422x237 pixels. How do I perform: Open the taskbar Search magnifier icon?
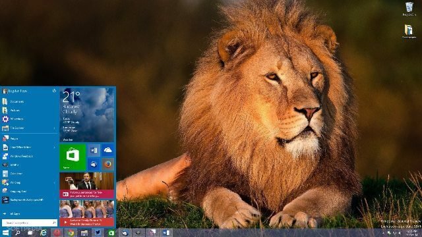18,232
